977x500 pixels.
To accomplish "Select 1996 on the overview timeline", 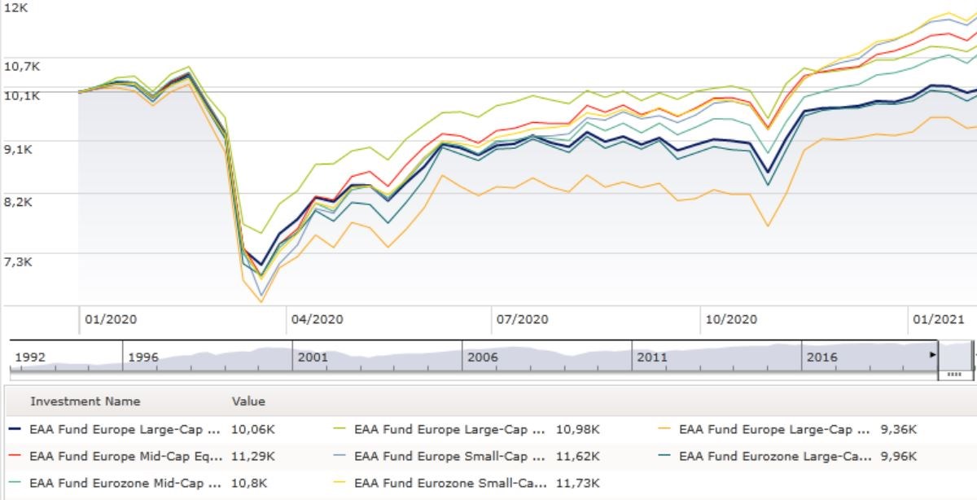I will coord(143,357).
